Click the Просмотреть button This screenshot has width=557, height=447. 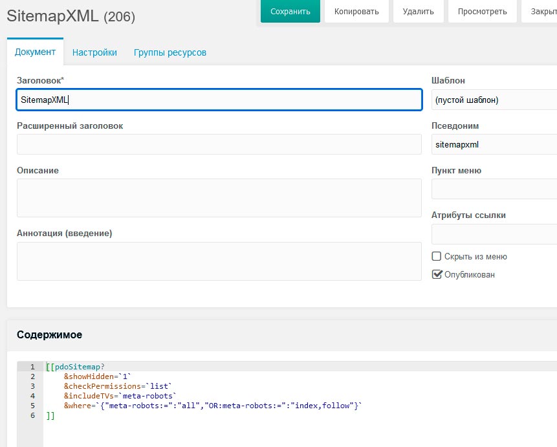pyautogui.click(x=482, y=12)
